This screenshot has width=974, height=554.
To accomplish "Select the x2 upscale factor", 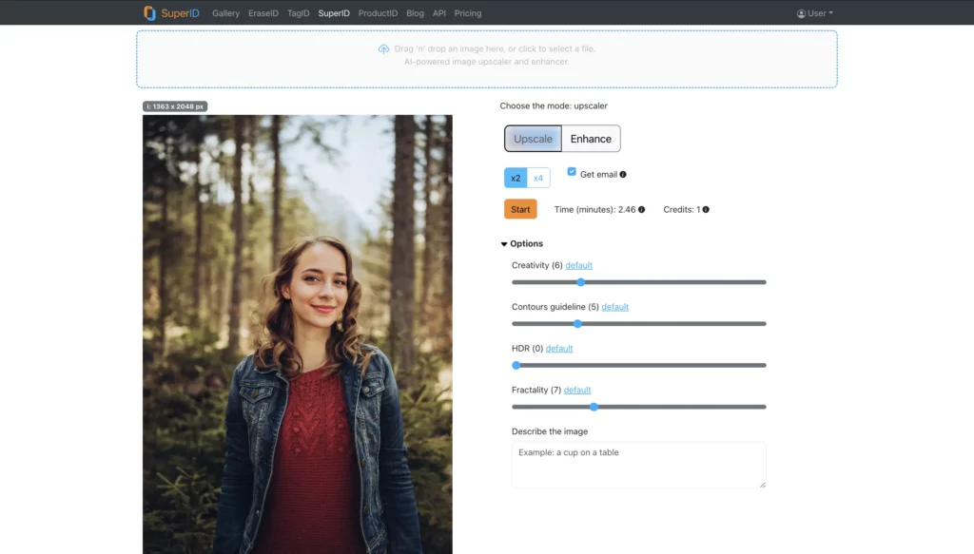I will (x=516, y=177).
